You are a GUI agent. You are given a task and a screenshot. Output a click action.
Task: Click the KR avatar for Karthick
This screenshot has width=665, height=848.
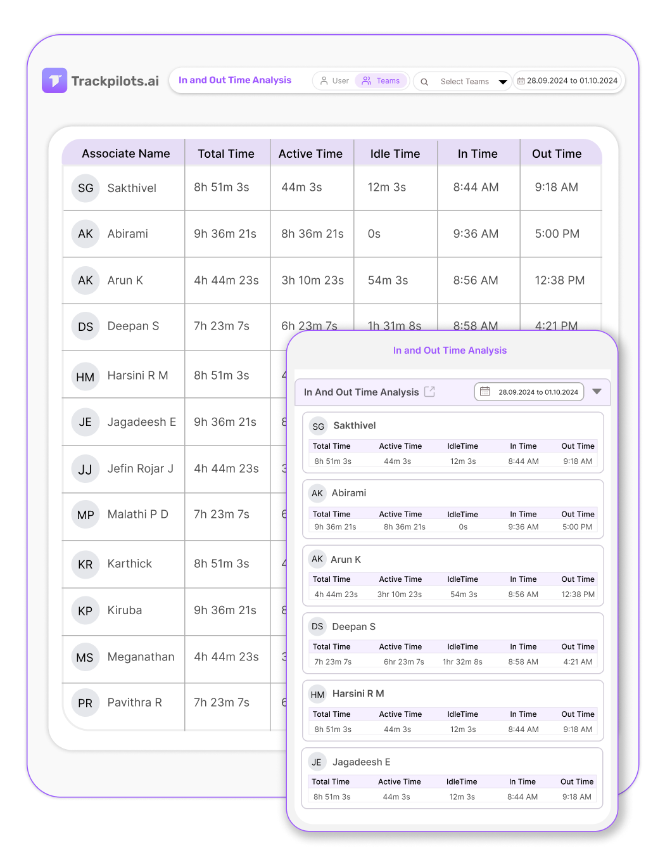(85, 564)
